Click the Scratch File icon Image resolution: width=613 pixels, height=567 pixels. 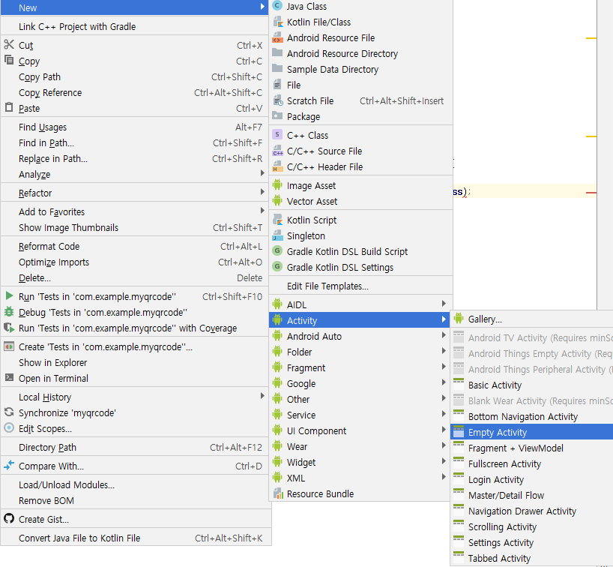[x=277, y=100]
